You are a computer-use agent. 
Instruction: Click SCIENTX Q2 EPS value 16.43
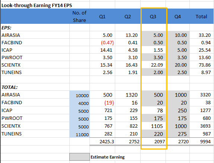tap(132, 65)
